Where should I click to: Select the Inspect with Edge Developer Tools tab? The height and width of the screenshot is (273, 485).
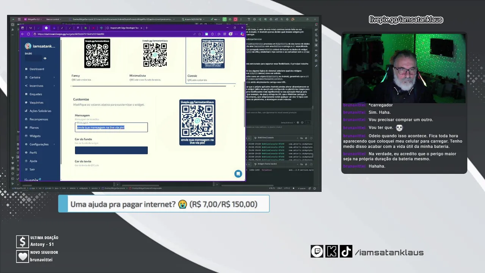click(124, 28)
